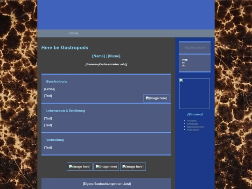Visit the Beachexplorer link
The height and width of the screenshot is (189, 252).
click(196, 127)
